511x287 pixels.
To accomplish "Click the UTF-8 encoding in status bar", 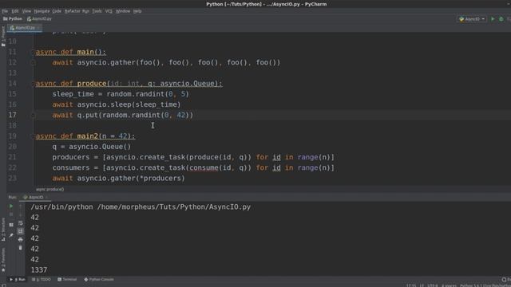I will [433, 285].
